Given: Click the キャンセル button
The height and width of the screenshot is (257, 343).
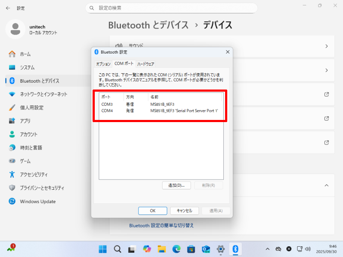Looking at the screenshot, I should [184, 211].
